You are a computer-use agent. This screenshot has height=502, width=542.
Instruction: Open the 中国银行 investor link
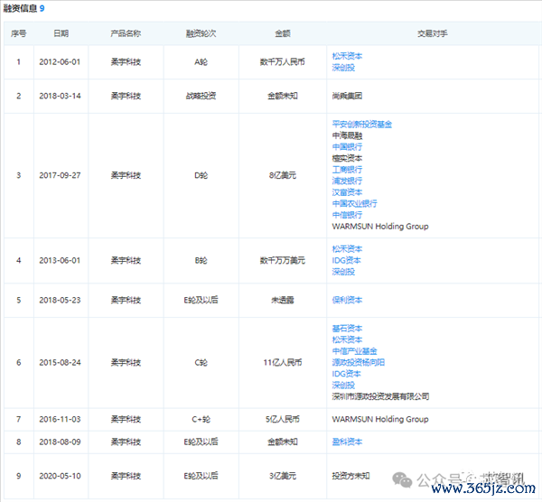coord(347,147)
